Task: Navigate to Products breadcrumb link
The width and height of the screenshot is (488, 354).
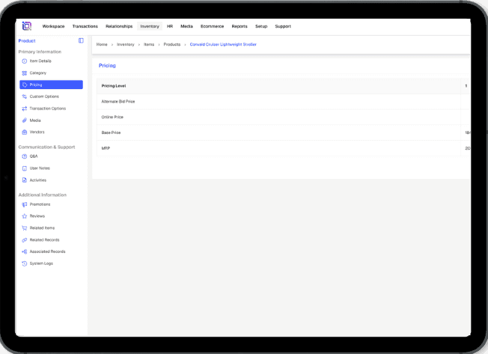Action: point(172,44)
